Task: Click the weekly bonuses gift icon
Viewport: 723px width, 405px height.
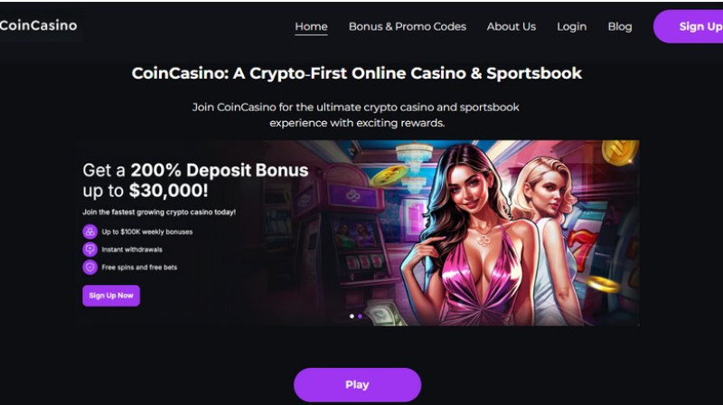Action: (89, 231)
